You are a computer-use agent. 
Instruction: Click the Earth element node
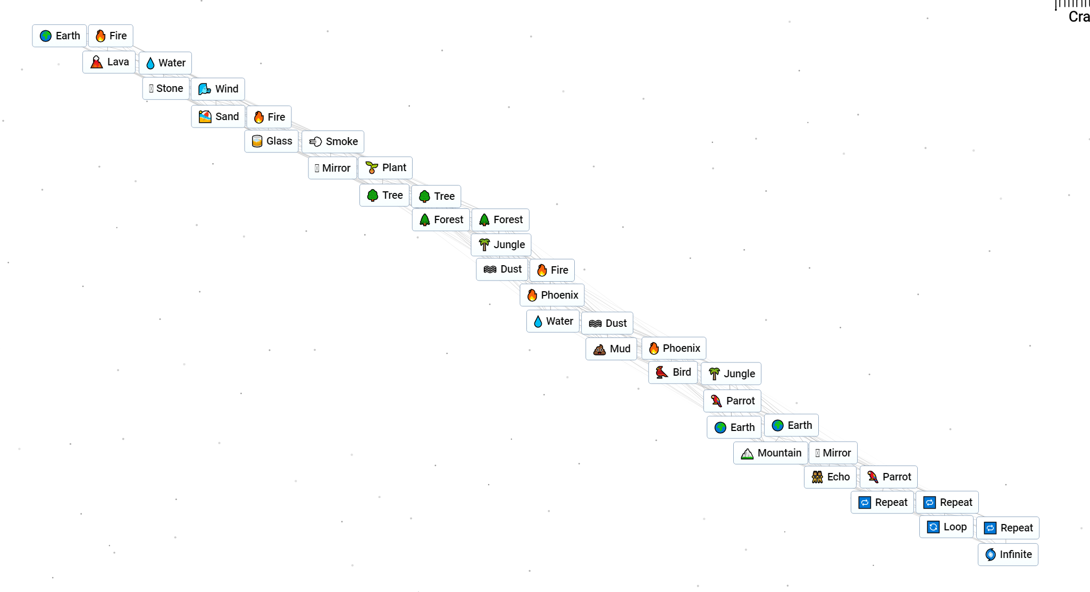click(x=58, y=35)
